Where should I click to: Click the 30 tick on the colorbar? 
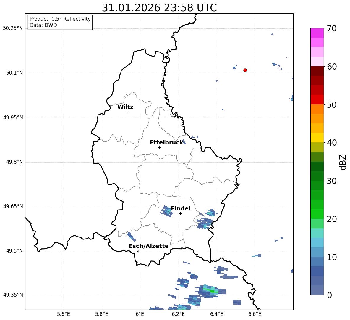click(332, 181)
